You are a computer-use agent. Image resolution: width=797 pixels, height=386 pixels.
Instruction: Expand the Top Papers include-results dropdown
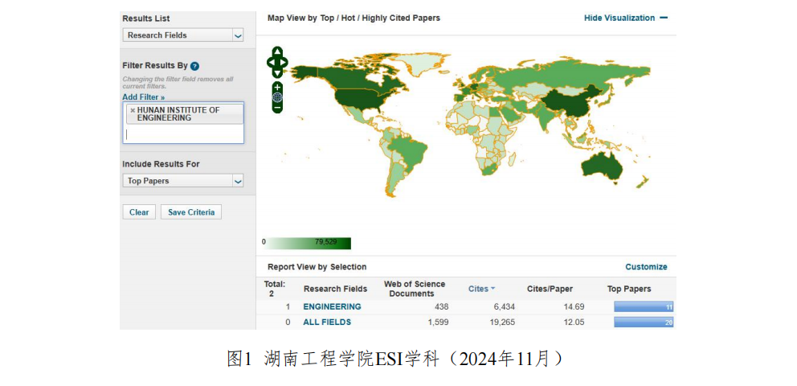click(237, 181)
